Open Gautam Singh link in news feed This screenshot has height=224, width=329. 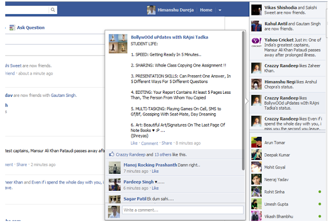[63, 95]
